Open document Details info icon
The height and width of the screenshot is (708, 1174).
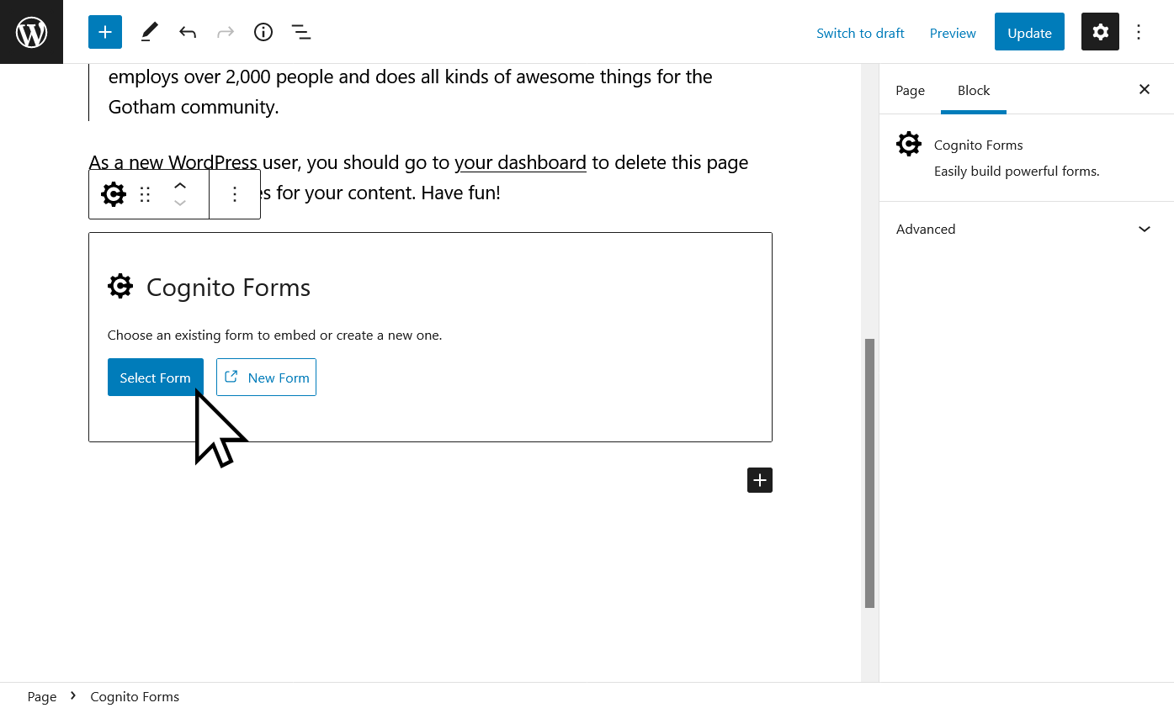263,32
